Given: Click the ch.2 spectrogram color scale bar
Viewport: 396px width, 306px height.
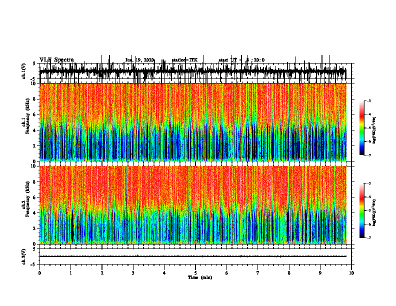Looking at the screenshot, I should (x=362, y=210).
